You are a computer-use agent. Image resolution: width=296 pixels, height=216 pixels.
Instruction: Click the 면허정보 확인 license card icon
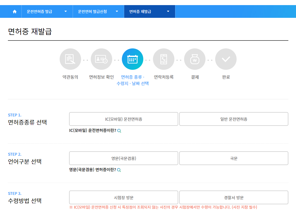[x=101, y=59]
